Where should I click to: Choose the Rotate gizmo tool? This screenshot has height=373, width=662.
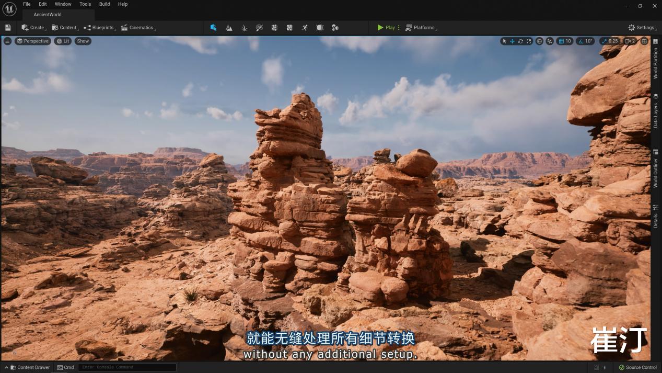520,41
